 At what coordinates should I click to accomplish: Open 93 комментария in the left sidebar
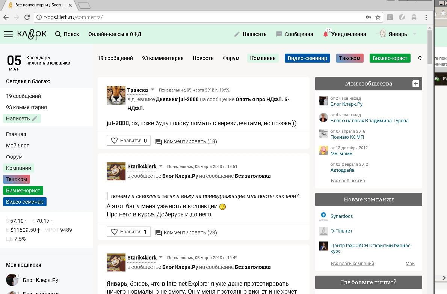tap(26, 107)
